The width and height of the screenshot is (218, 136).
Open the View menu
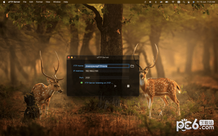48,2
